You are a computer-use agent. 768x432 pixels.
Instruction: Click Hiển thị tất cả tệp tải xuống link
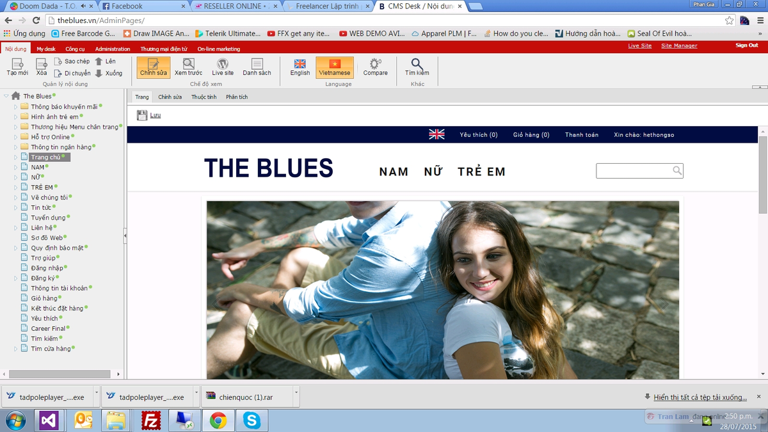[700, 397]
